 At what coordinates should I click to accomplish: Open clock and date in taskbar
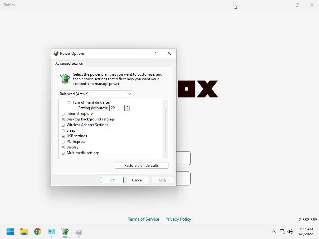pos(305,232)
